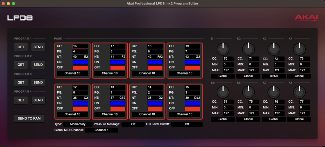This screenshot has height=147, width=325.
Task: Click the Akai Professional logo
Action: pyautogui.click(x=306, y=18)
